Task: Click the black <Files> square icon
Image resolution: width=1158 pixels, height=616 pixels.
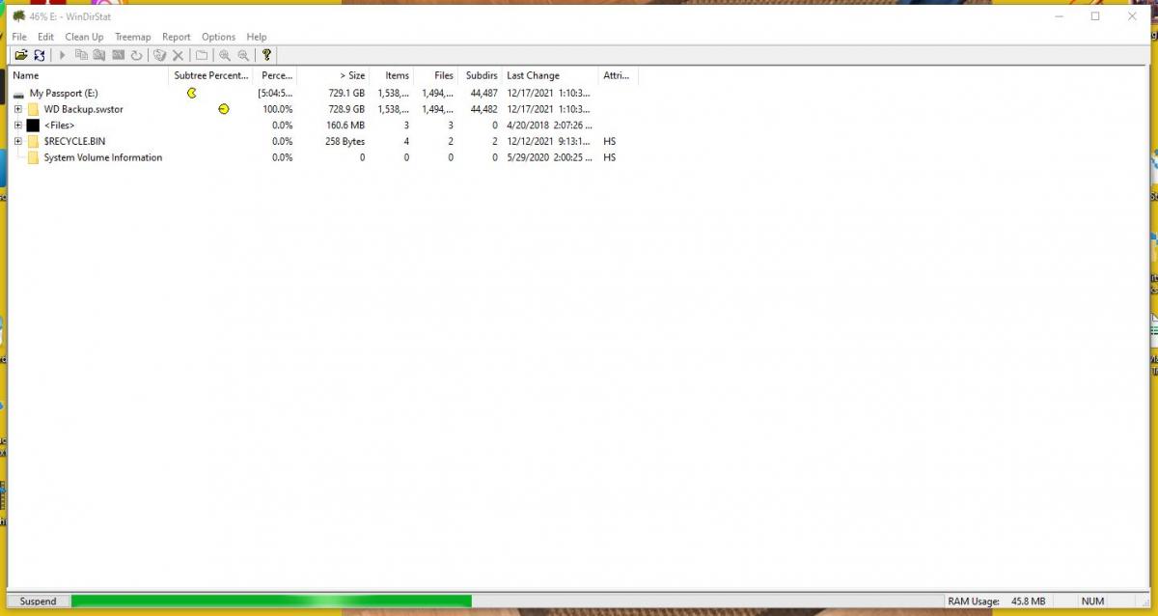Action: (33, 126)
